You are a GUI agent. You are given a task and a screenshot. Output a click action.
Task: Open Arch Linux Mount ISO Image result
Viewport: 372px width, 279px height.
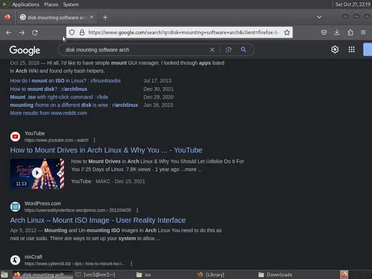pos(98,220)
